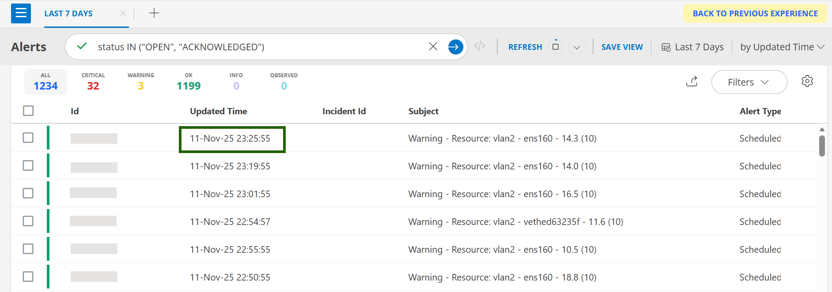Expand the refresh interval dropdown chevron
Viewport: 832px width, 292px height.
576,47
